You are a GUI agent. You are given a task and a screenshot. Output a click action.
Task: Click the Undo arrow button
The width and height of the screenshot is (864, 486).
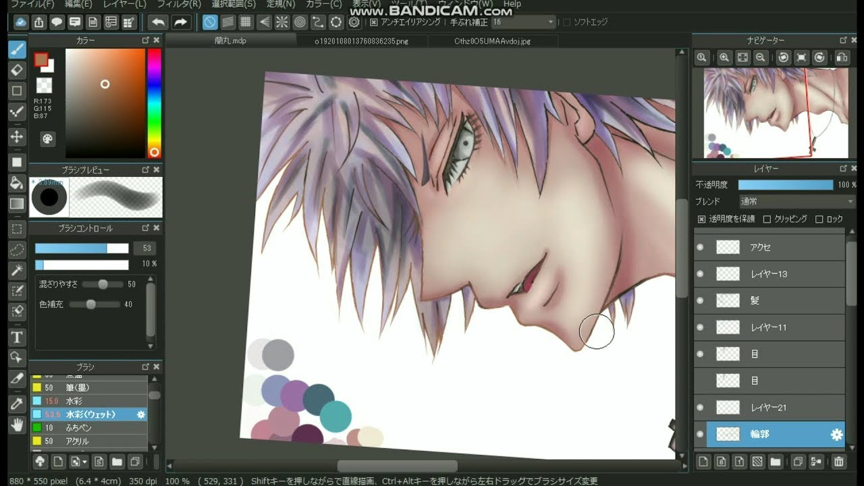(158, 22)
